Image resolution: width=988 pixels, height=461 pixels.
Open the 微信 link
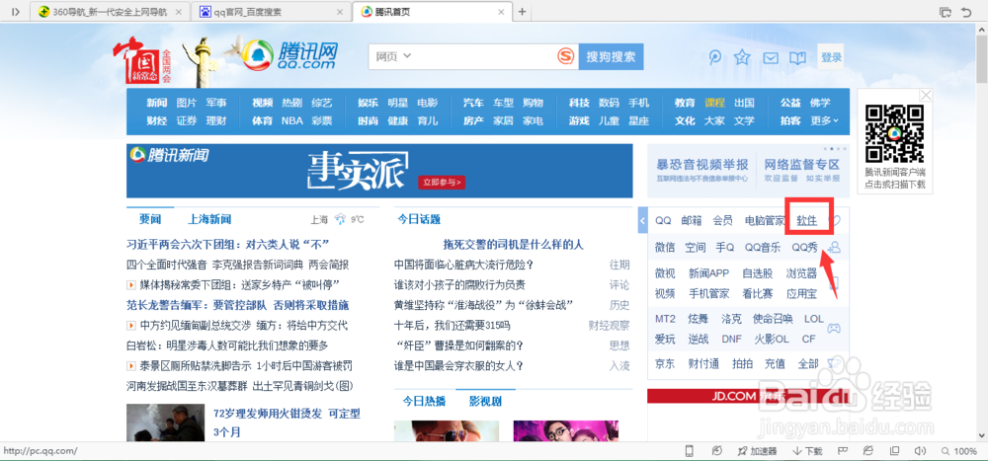click(x=665, y=248)
